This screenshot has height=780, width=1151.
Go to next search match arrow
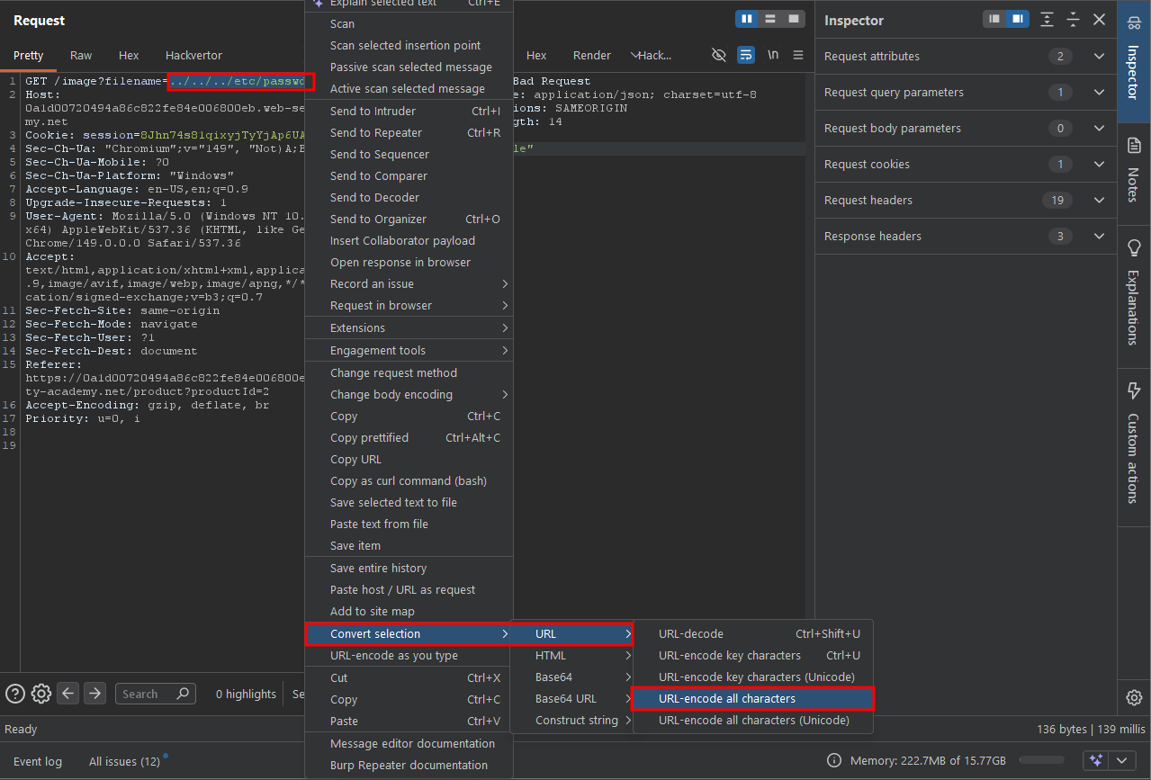tap(94, 694)
